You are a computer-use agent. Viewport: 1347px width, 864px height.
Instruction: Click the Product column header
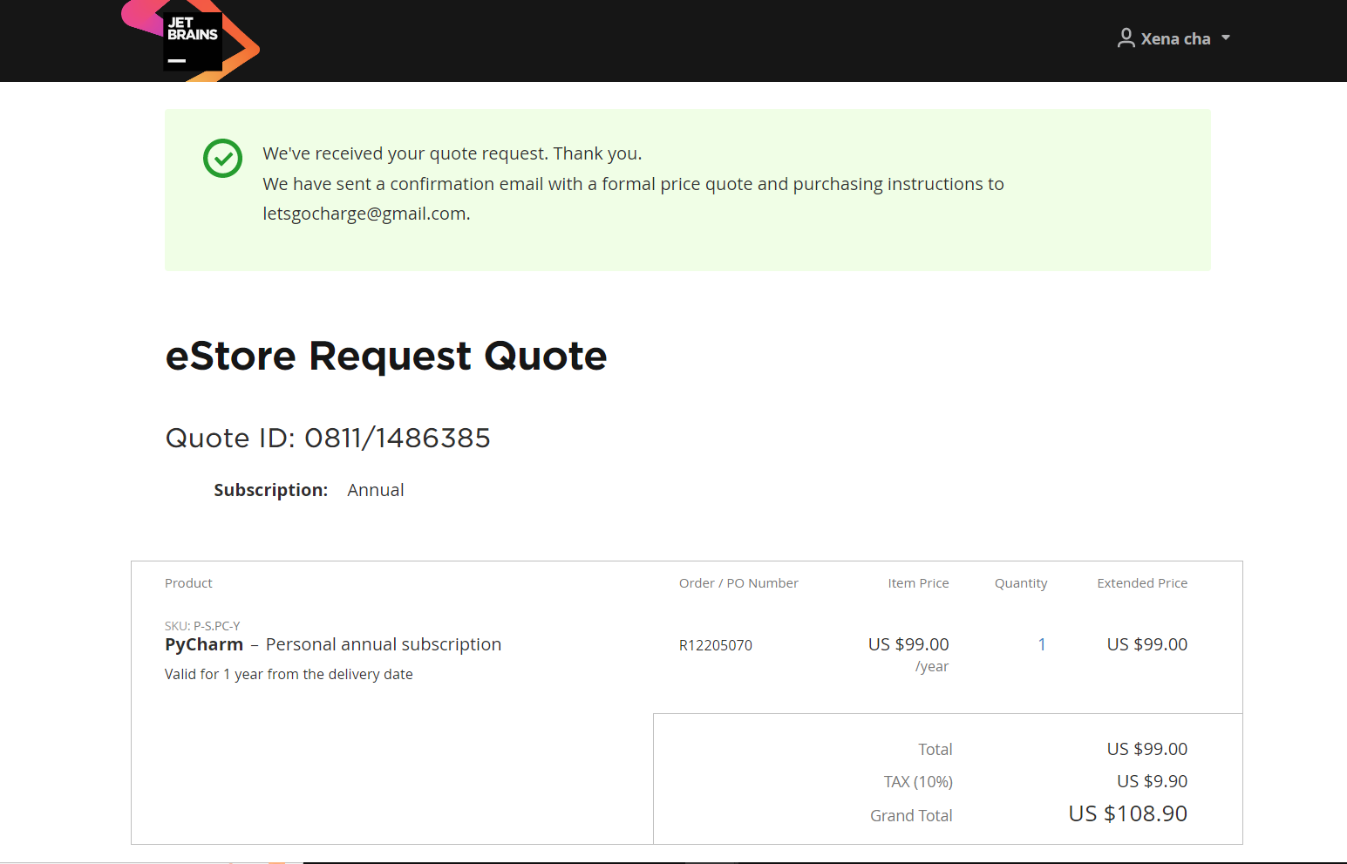(188, 583)
